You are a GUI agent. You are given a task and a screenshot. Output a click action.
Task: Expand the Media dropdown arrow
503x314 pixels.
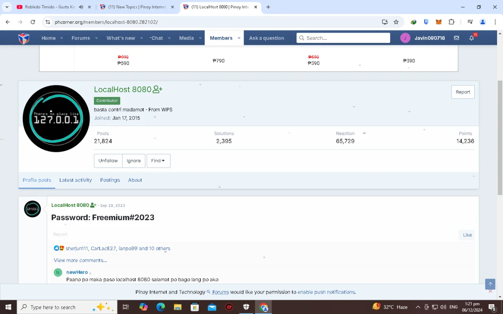(x=200, y=38)
